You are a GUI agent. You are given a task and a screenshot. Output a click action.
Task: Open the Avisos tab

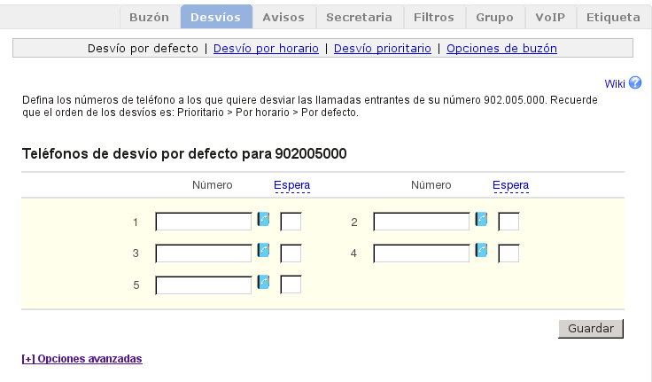pos(283,17)
